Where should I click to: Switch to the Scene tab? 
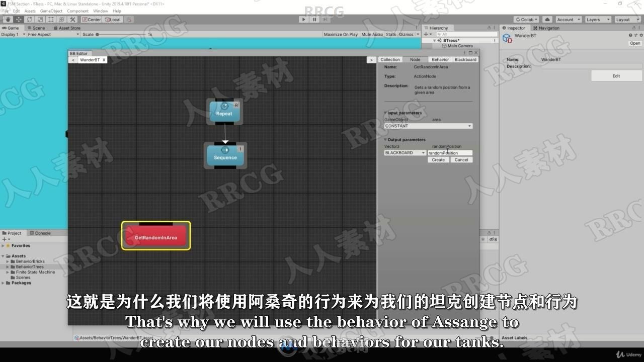coord(36,28)
